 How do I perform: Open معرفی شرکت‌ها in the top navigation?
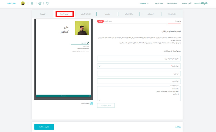click(x=172, y=3)
